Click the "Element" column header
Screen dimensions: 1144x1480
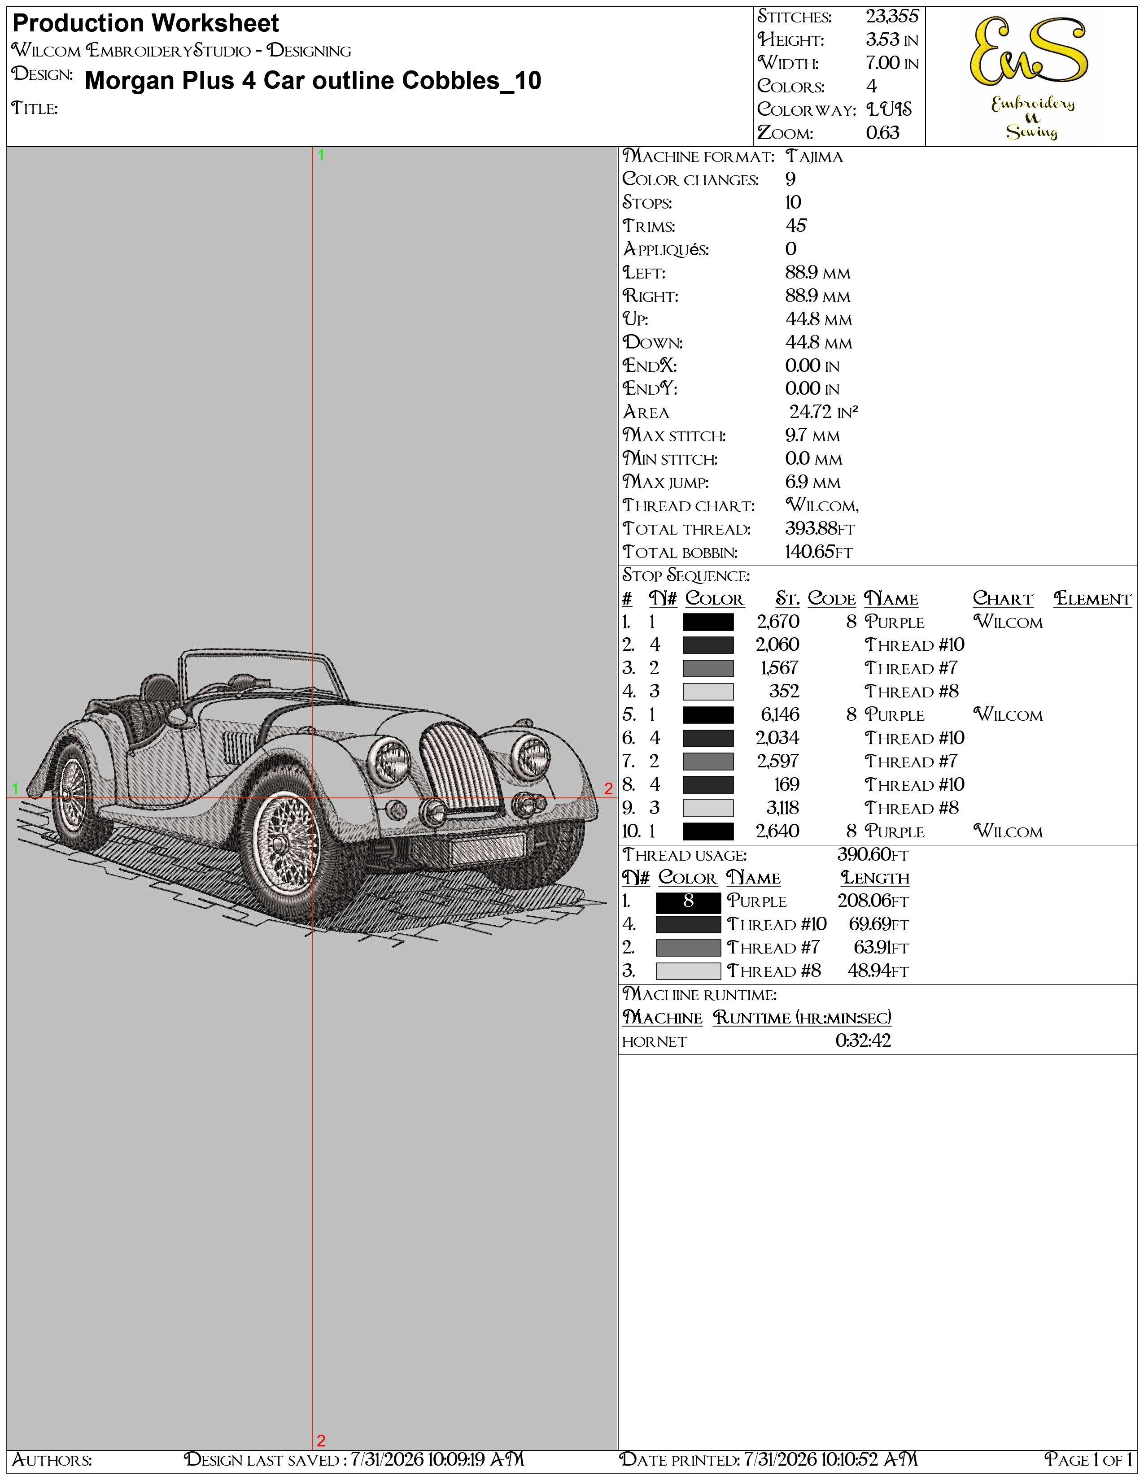[x=1092, y=599]
